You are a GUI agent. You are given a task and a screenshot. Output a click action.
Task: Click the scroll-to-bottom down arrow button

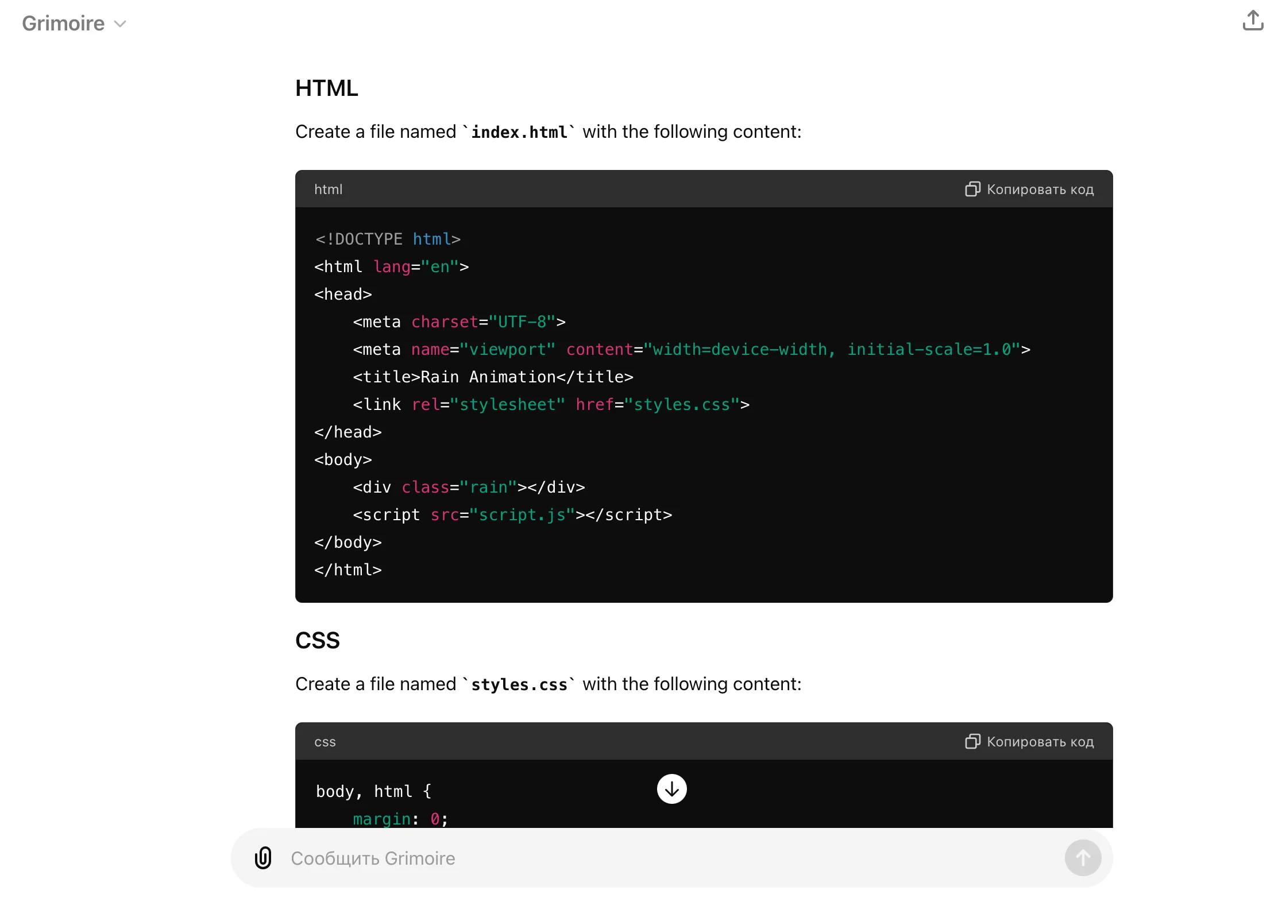671,789
